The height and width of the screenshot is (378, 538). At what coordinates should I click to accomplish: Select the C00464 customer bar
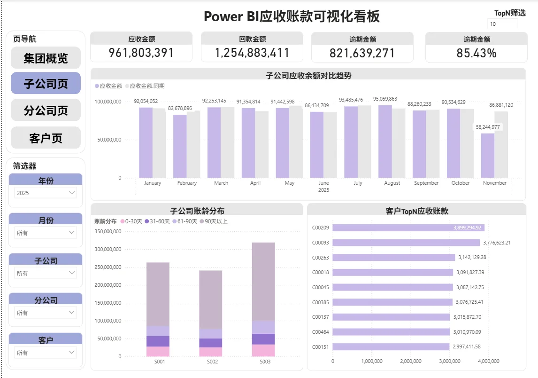coord(391,332)
